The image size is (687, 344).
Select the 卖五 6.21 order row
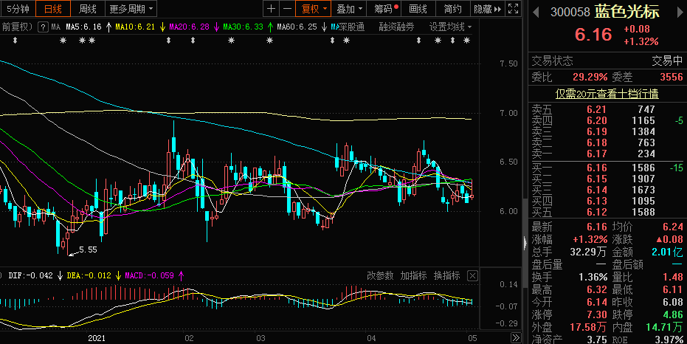point(607,109)
